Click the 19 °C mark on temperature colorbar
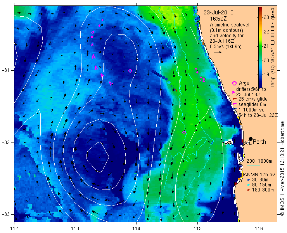The image size is (287, 233). [x=266, y=75]
